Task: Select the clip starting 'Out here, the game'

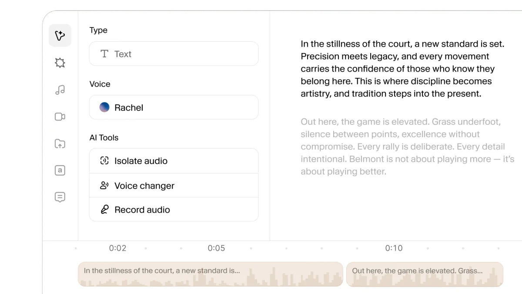Action: tap(425, 274)
